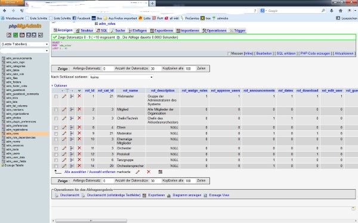Copy the Moderator row using copy icon
The height and width of the screenshot is (223, 358).
pos(72,133)
